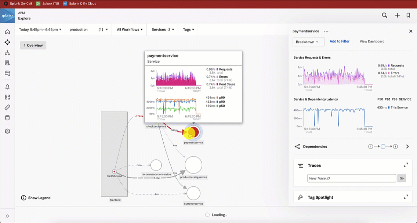Click the plus create icon
This screenshot has height=223, width=417.
pos(397,15)
